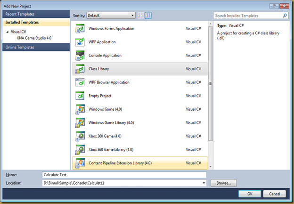The height and width of the screenshot is (204, 294).
Task: Select Visual C# in the template tree
Action: pyautogui.click(x=18, y=32)
